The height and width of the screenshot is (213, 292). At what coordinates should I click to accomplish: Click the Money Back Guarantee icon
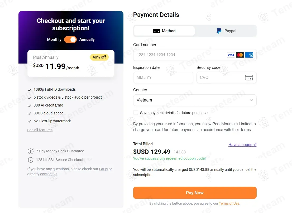pyautogui.click(x=31, y=151)
